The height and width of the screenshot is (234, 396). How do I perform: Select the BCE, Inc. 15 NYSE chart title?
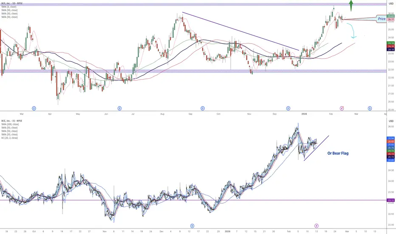point(11,121)
